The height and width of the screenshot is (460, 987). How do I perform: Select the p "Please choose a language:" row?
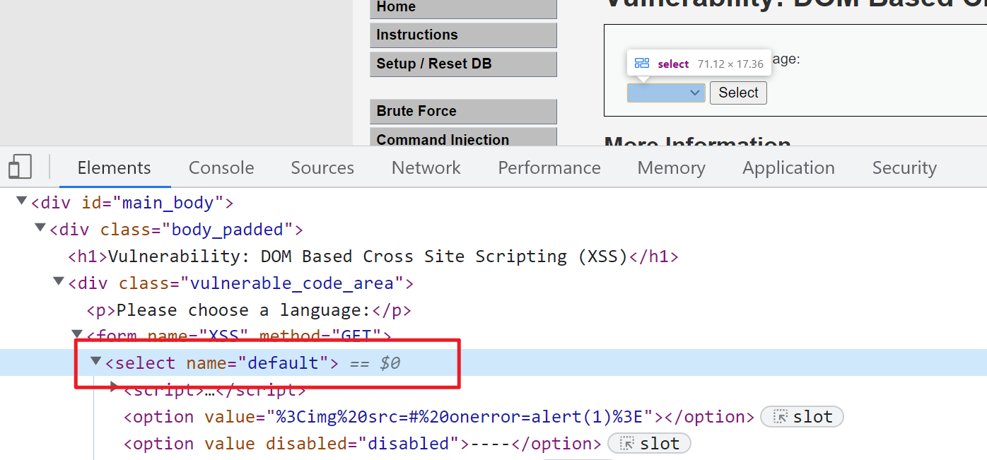pos(249,309)
